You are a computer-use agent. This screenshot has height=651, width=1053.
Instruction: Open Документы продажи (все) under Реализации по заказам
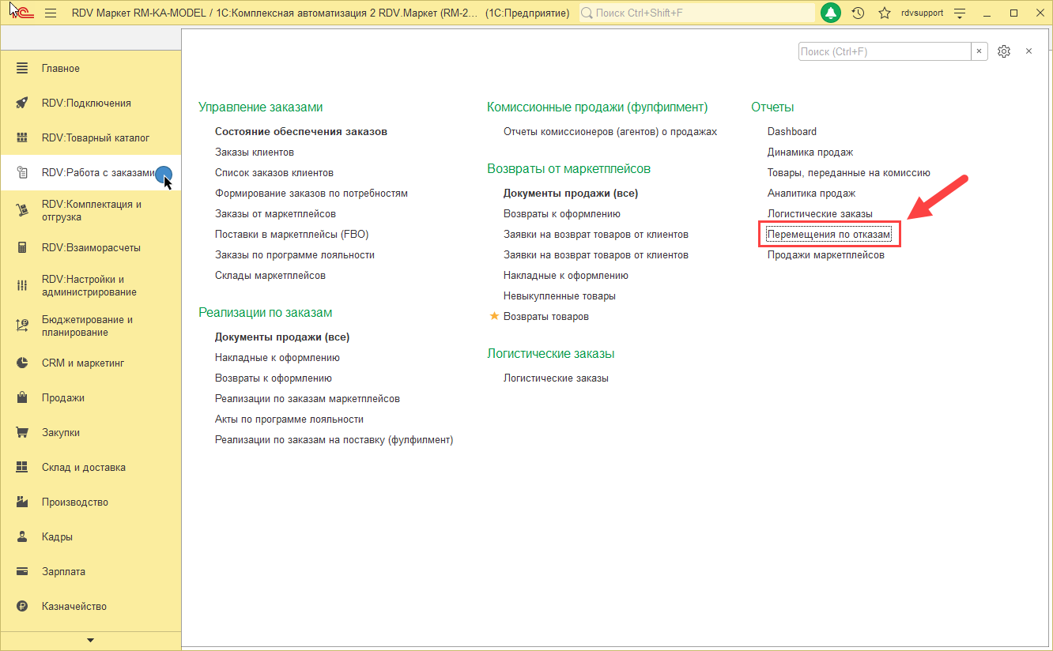click(282, 337)
